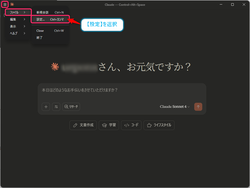Expand the ファイル submenu chevron
Screen dimensions: 250x188
click(x=24, y=12)
